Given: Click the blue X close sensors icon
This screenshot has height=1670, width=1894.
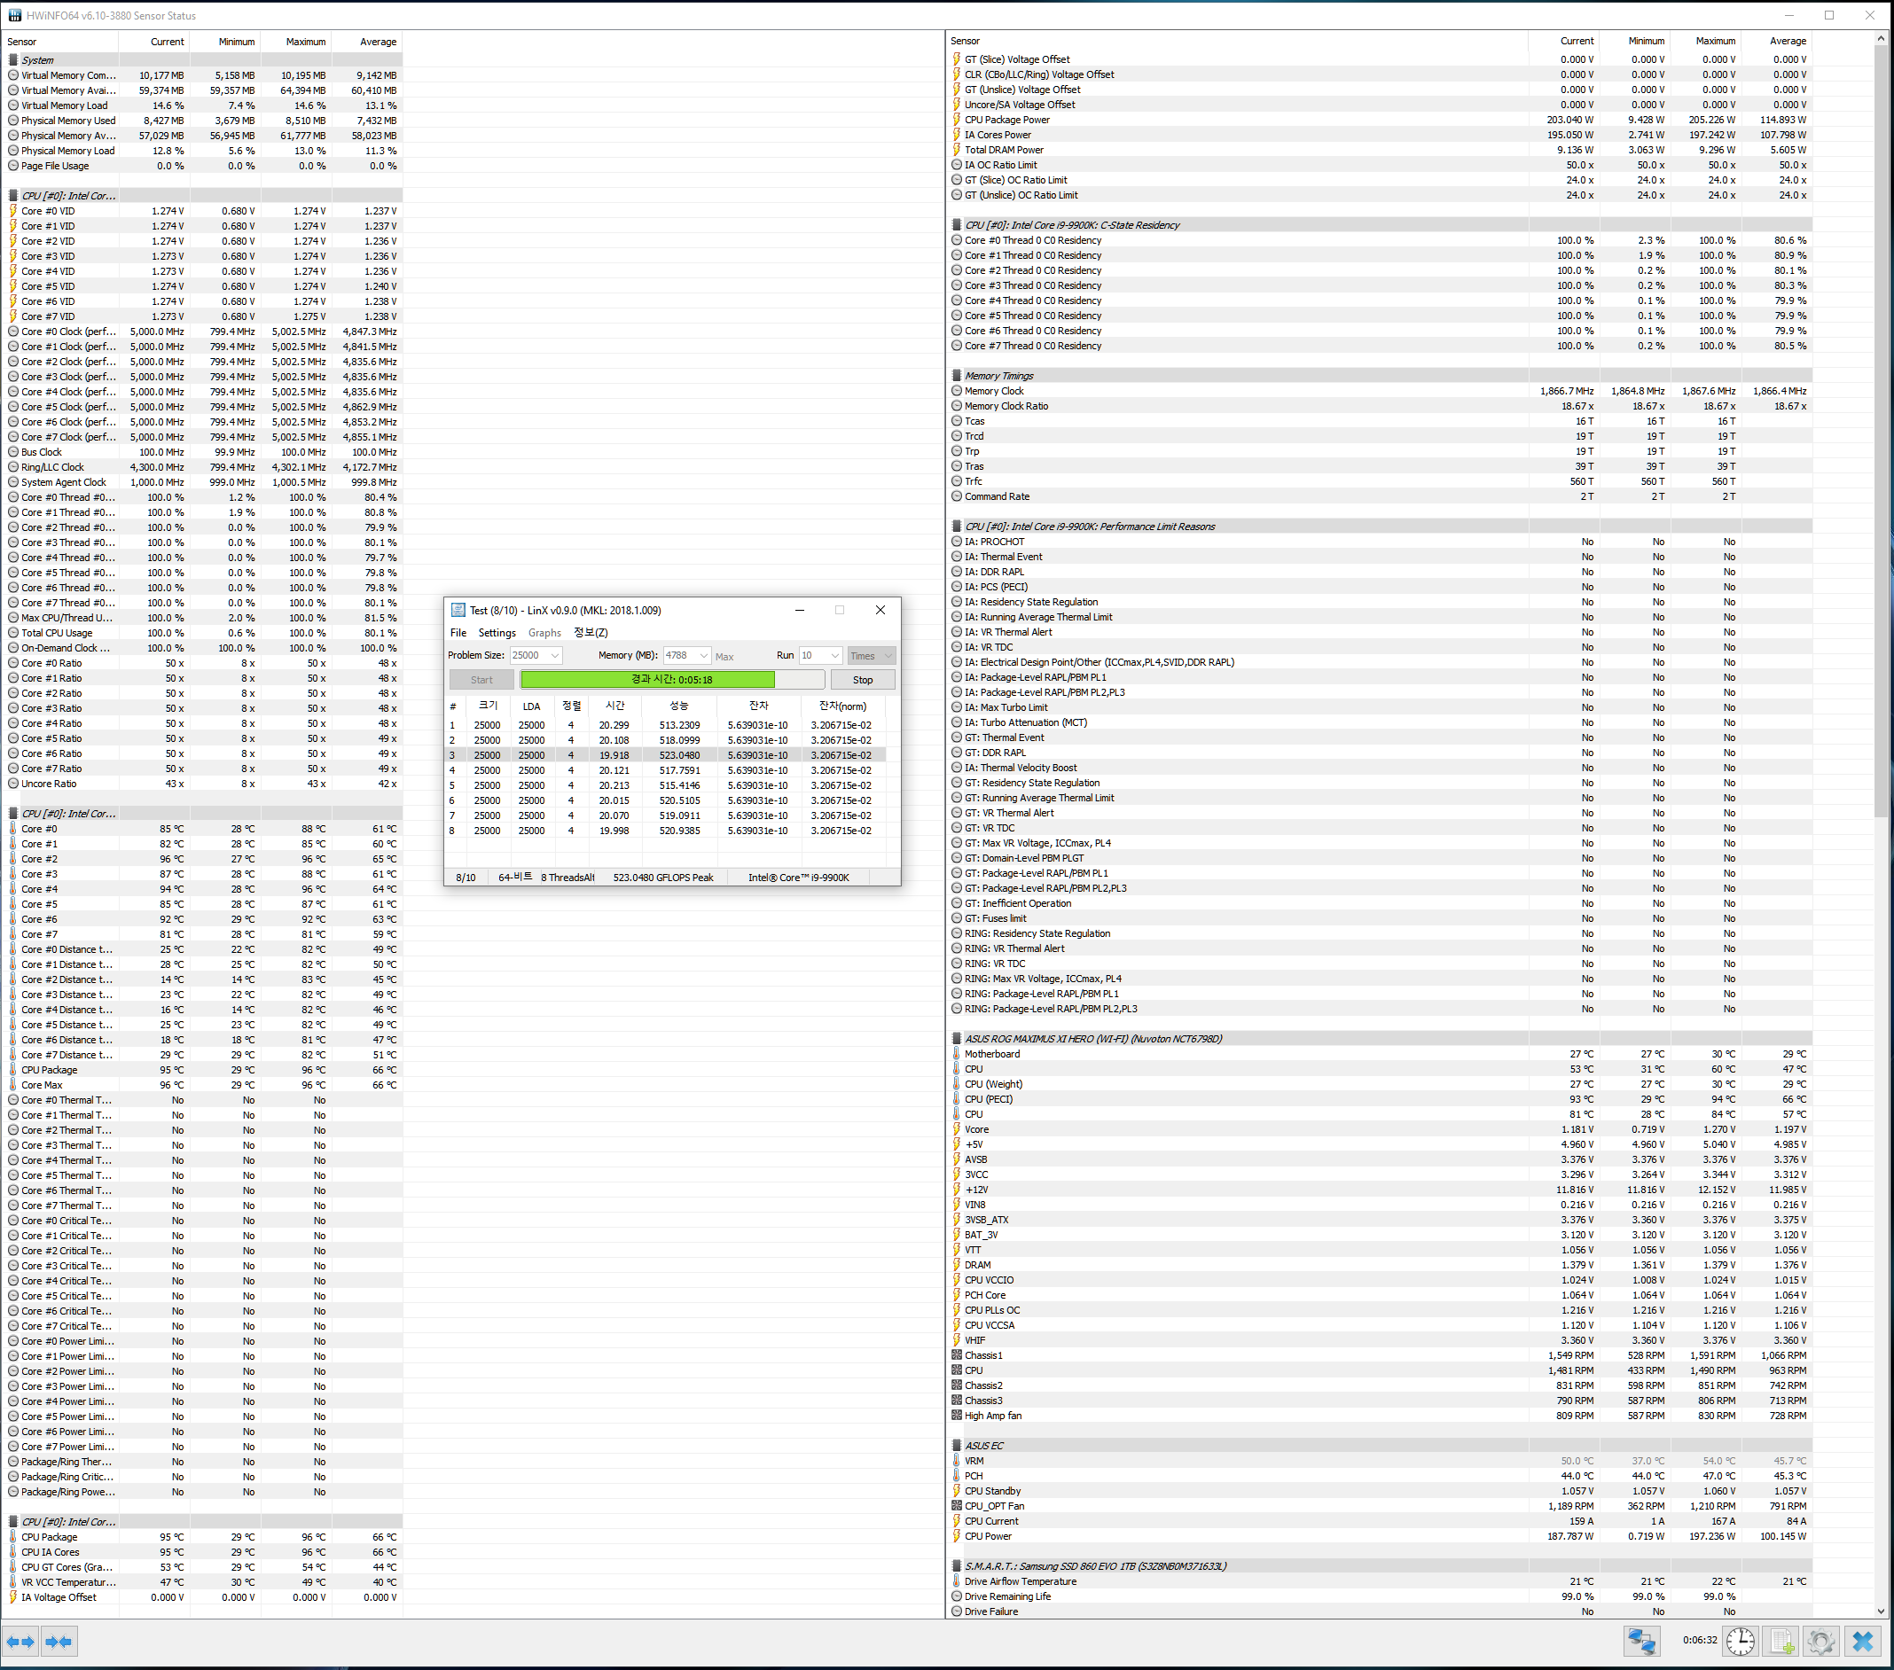Looking at the screenshot, I should tap(1862, 1642).
